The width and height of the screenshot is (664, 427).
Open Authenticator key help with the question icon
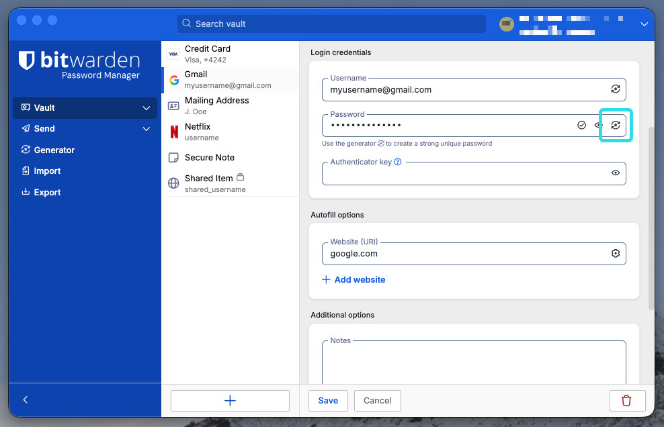(399, 161)
